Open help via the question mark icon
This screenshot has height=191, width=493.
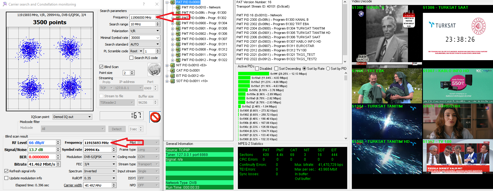click(x=143, y=4)
